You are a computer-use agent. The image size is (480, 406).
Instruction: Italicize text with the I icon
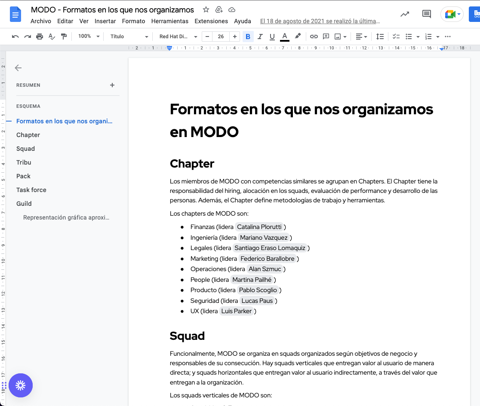pyautogui.click(x=260, y=37)
